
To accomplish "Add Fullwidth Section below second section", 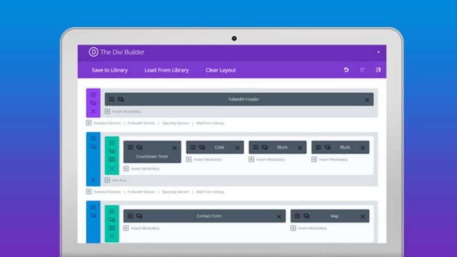I will [x=141, y=192].
